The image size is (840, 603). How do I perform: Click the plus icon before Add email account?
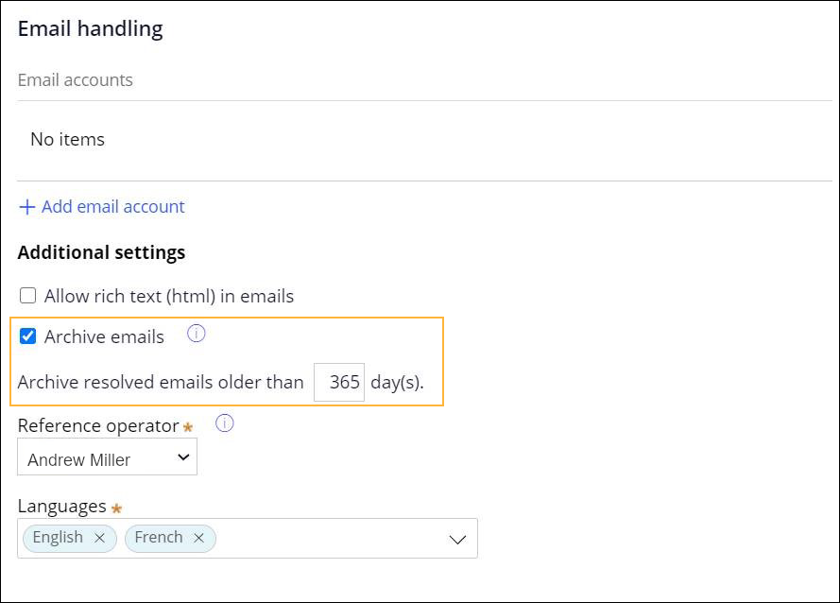[x=27, y=207]
